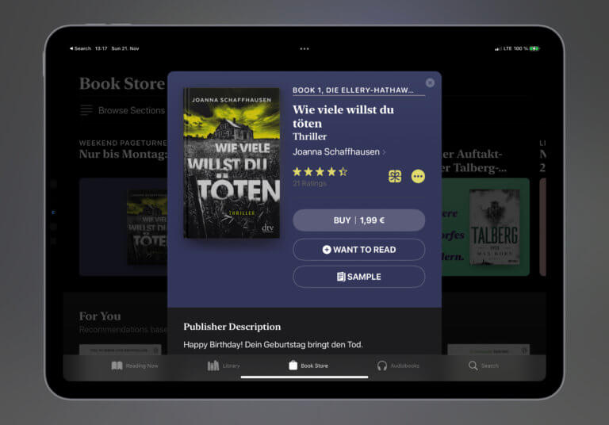Tap the 'Thriller' genre subtitle

[x=309, y=136]
